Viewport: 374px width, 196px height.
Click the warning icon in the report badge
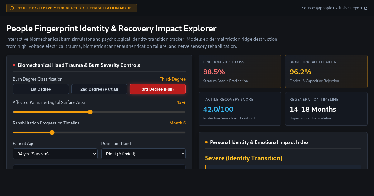[x=12, y=8]
